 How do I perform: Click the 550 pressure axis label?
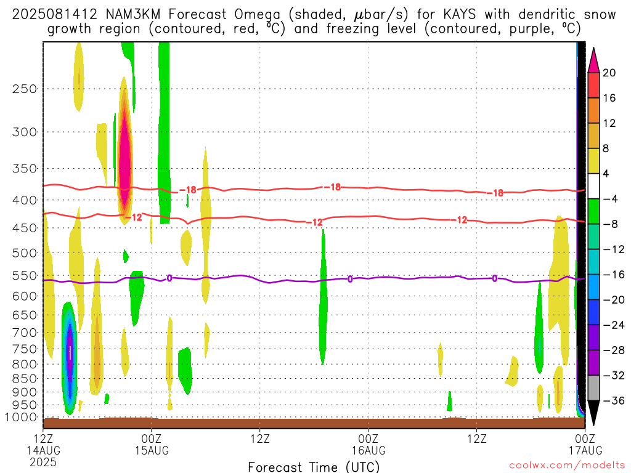tap(25, 275)
